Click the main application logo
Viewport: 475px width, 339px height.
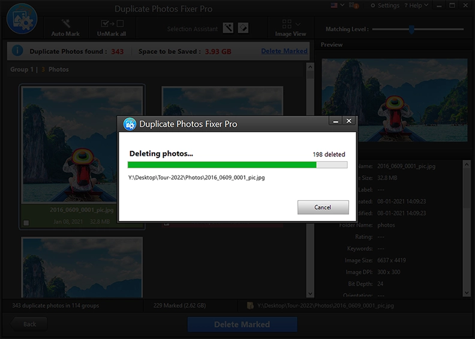pyautogui.click(x=22, y=19)
